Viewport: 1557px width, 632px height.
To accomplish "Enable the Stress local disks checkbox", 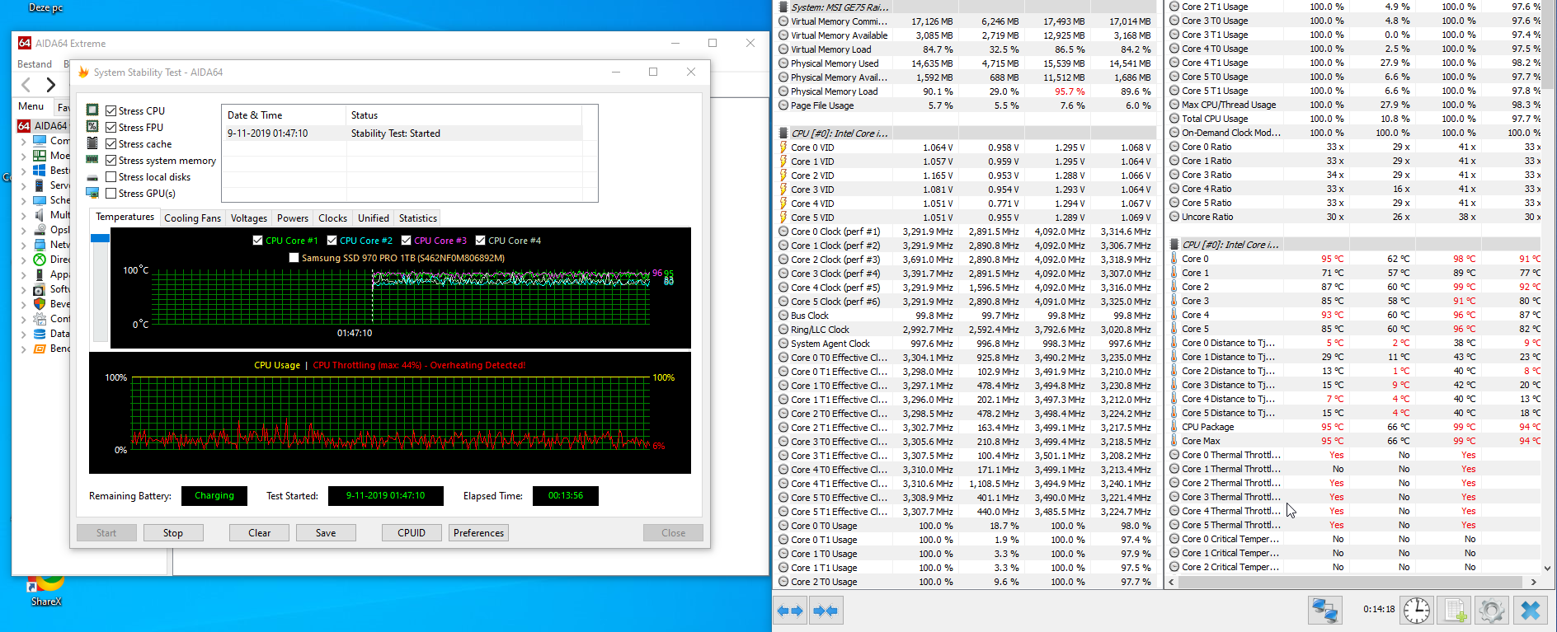I will coord(111,176).
